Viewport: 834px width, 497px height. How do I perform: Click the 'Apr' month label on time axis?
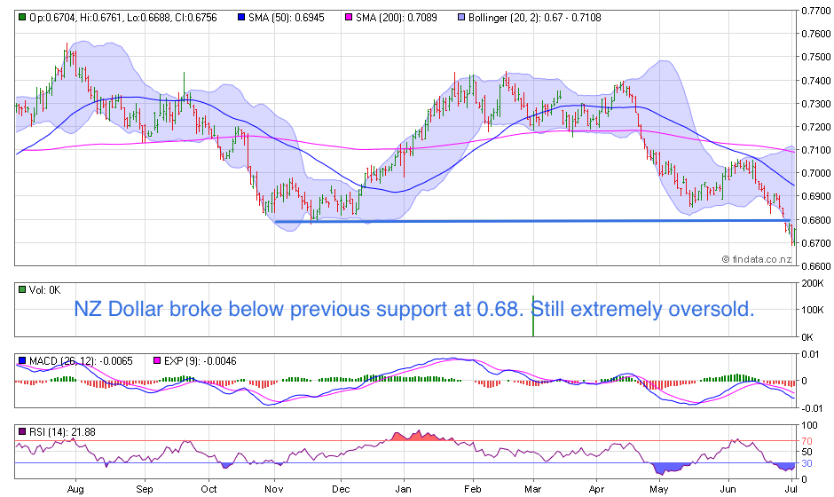pyautogui.click(x=596, y=489)
